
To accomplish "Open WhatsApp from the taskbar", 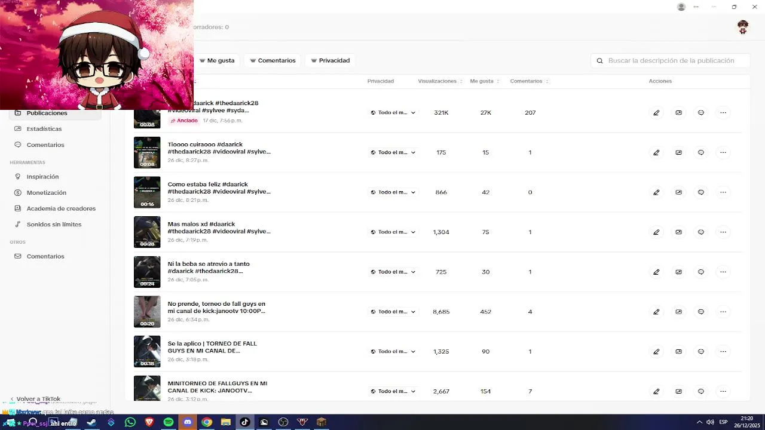I will pyautogui.click(x=130, y=422).
